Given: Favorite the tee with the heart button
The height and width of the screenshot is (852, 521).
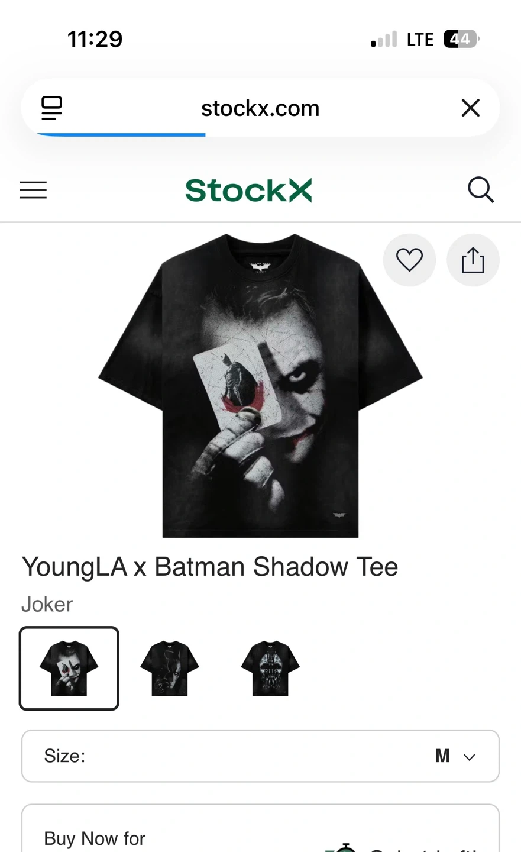Looking at the screenshot, I should point(409,260).
